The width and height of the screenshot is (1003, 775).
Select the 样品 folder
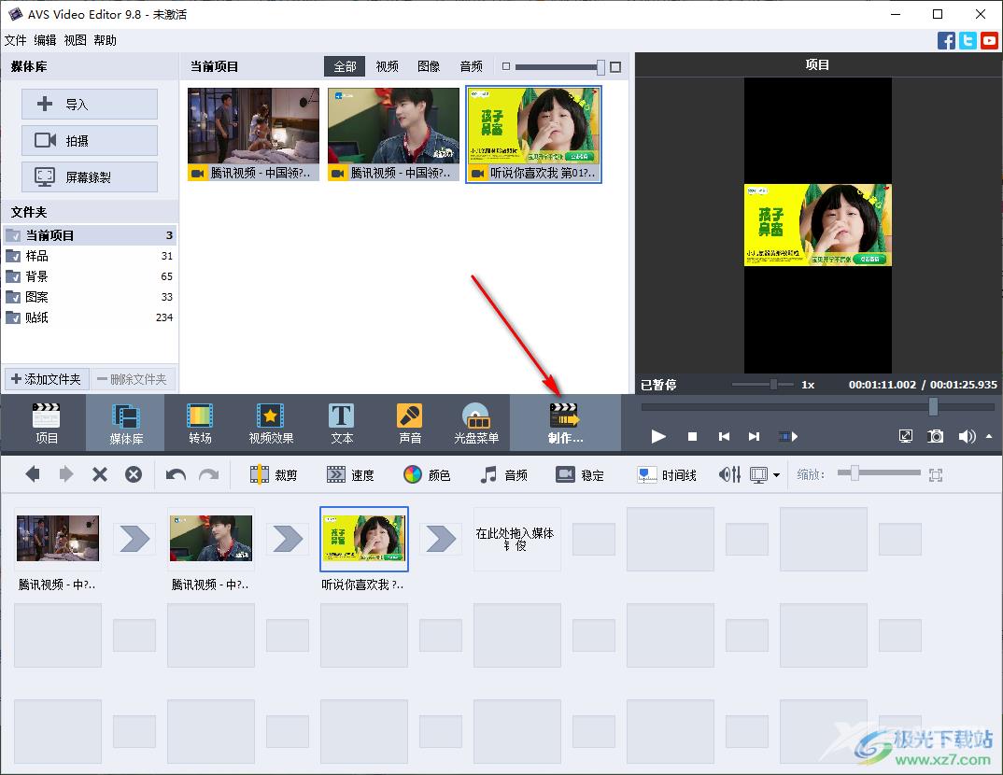(x=90, y=256)
